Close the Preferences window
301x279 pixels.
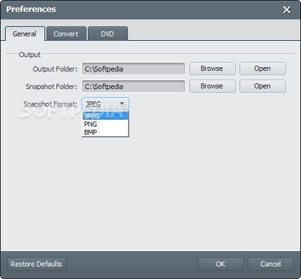pyautogui.click(x=287, y=10)
